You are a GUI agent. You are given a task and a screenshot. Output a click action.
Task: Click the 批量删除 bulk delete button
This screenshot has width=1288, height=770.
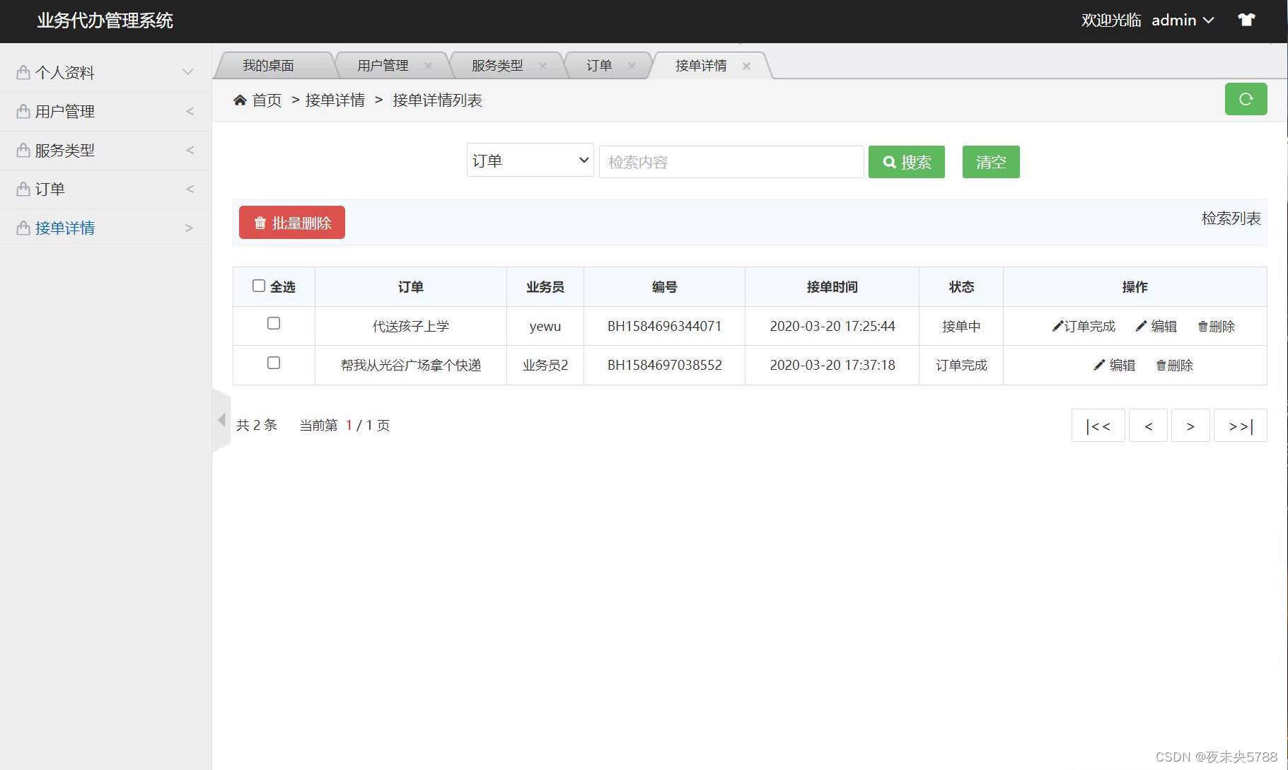click(x=292, y=223)
